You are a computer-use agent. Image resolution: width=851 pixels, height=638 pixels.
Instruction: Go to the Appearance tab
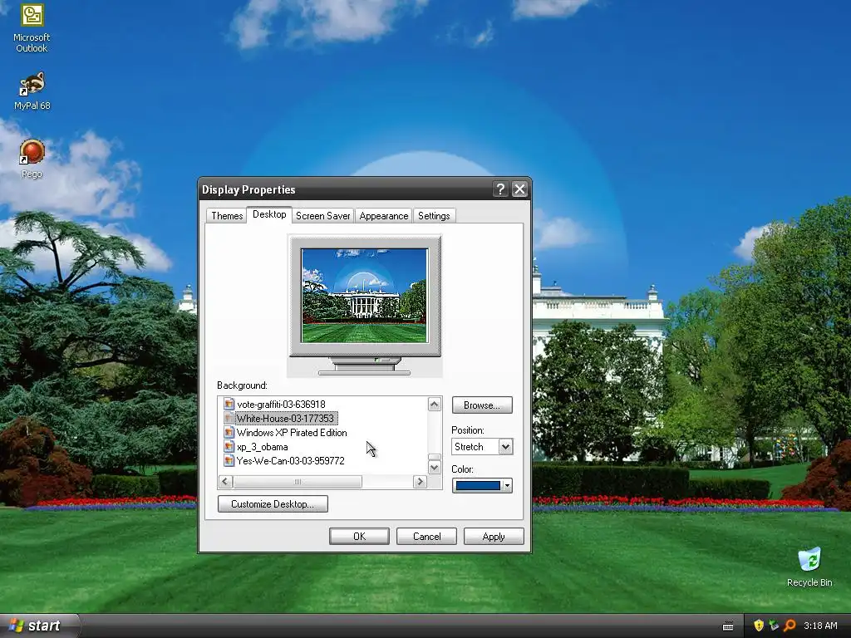click(x=384, y=216)
